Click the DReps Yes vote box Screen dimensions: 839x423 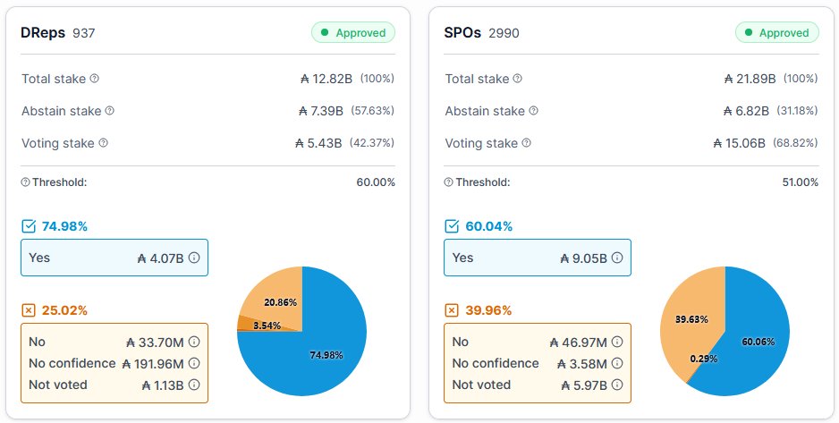click(114, 258)
